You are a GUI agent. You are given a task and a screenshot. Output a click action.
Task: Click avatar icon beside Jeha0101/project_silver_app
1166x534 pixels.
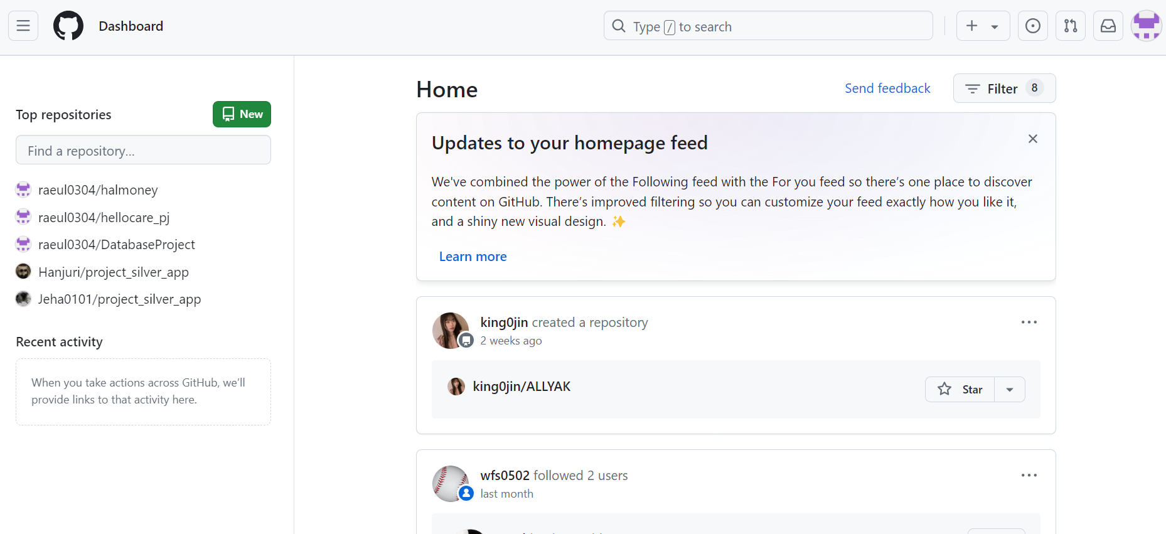(x=23, y=299)
